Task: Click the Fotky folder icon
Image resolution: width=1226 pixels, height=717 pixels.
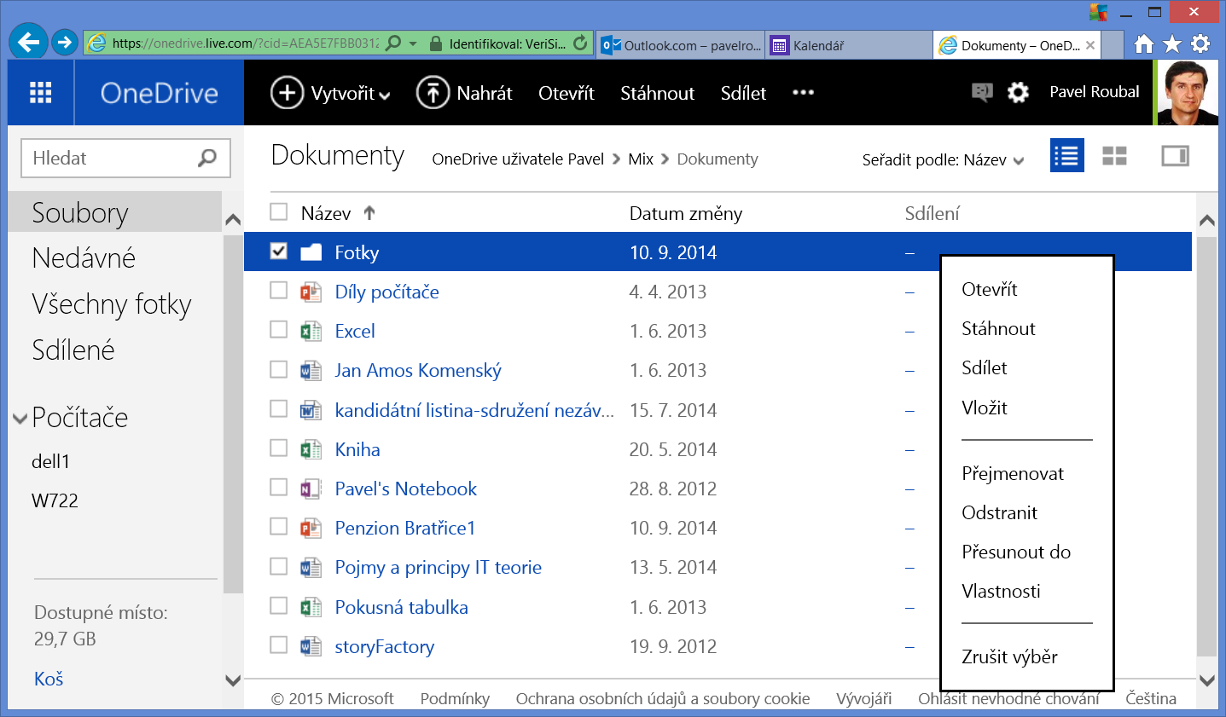Action: 311,252
